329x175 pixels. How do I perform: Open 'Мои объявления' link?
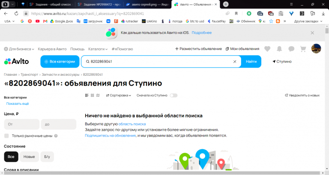tap(242, 49)
